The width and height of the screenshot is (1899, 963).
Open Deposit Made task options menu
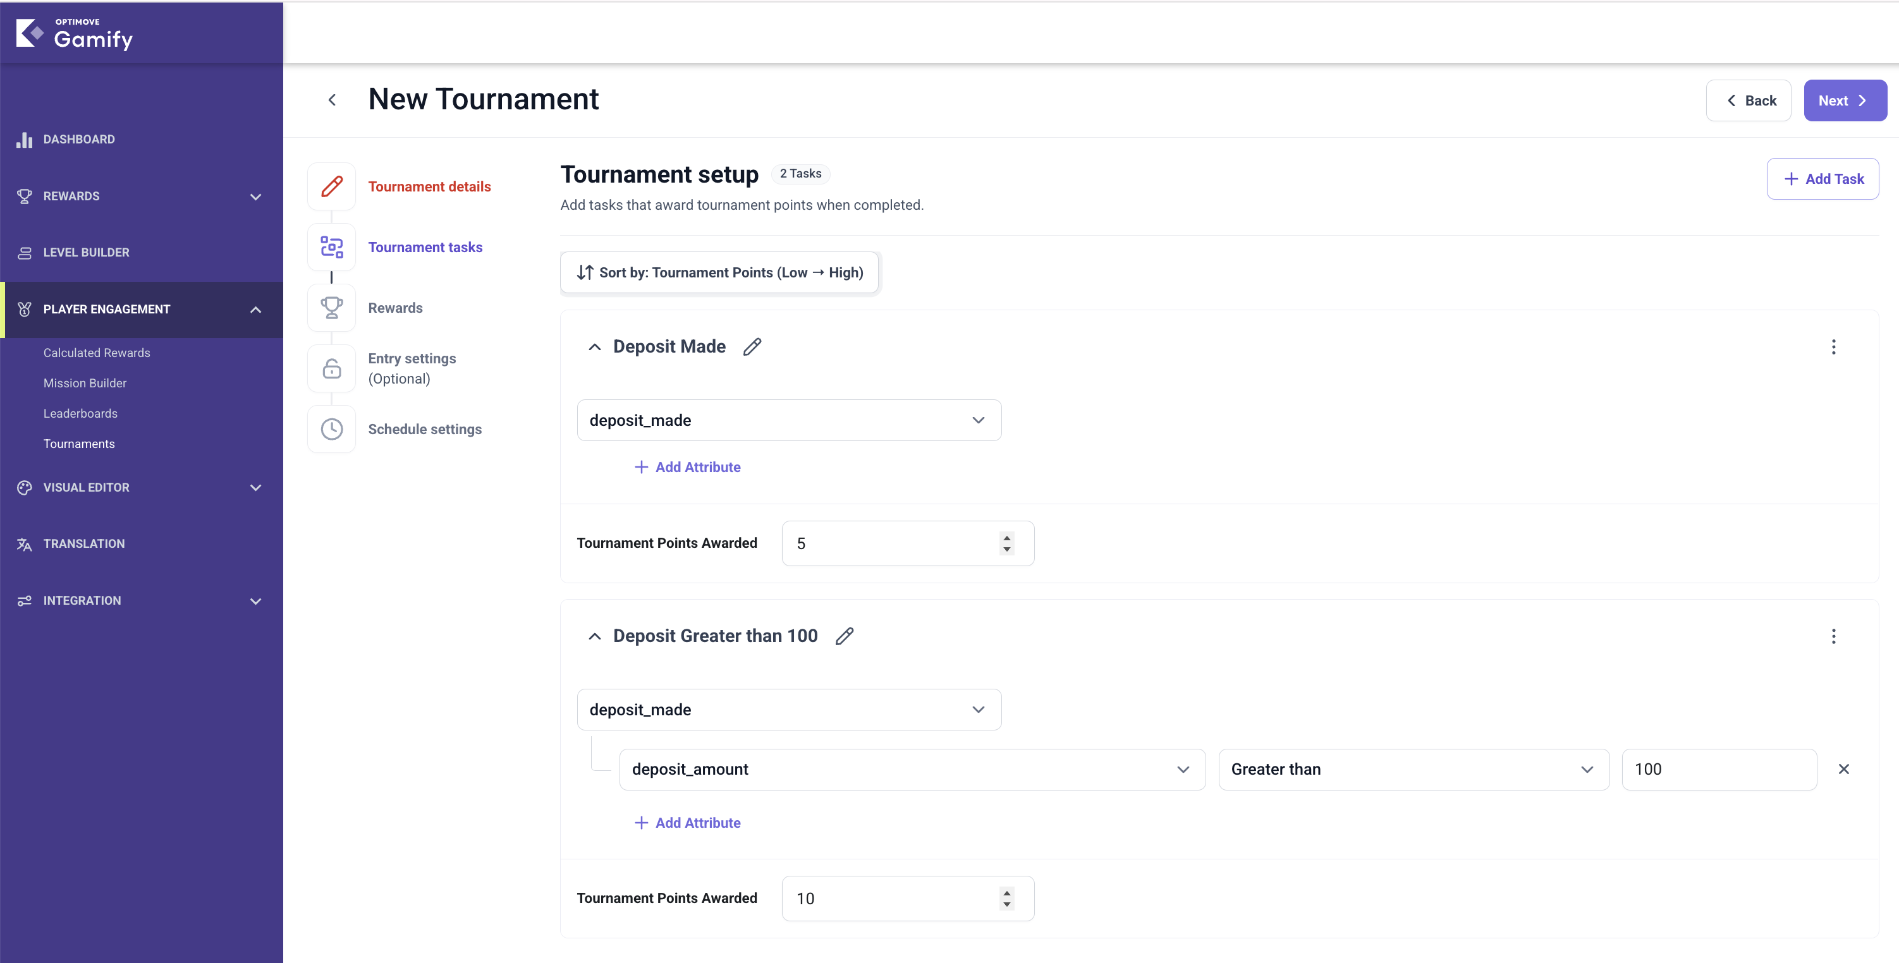click(1833, 346)
